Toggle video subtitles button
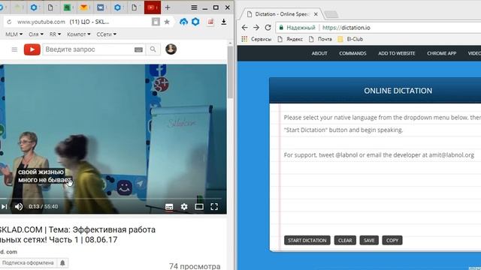 (x=169, y=207)
